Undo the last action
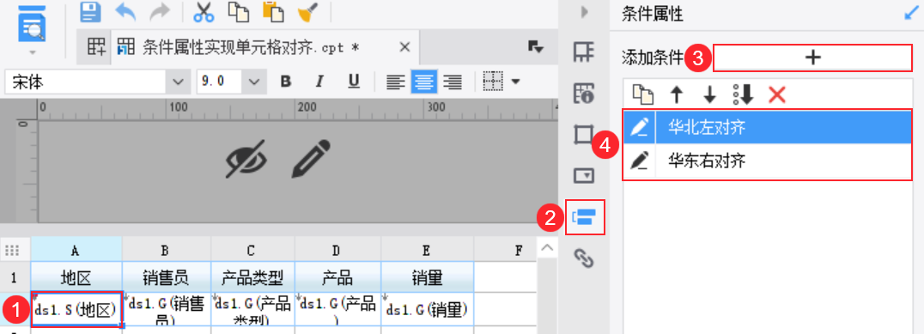The width and height of the screenshot is (924, 334). point(125,12)
